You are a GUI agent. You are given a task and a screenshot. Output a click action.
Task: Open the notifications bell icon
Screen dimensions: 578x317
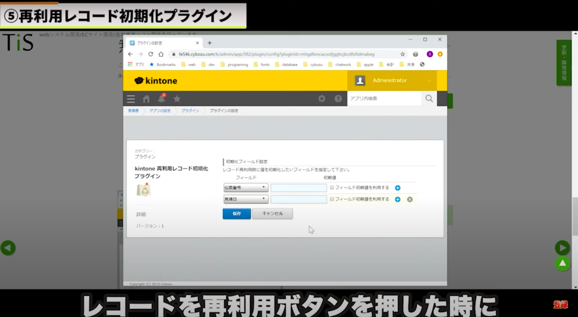coord(161,99)
